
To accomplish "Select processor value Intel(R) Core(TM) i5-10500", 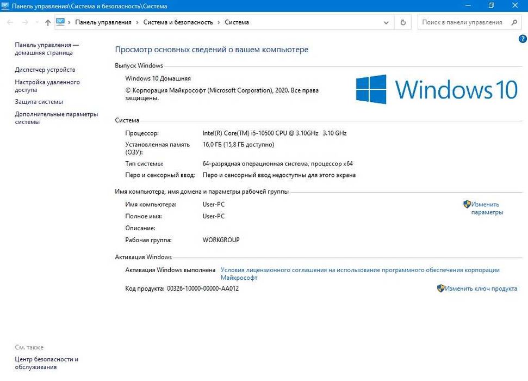I will click(238, 133).
